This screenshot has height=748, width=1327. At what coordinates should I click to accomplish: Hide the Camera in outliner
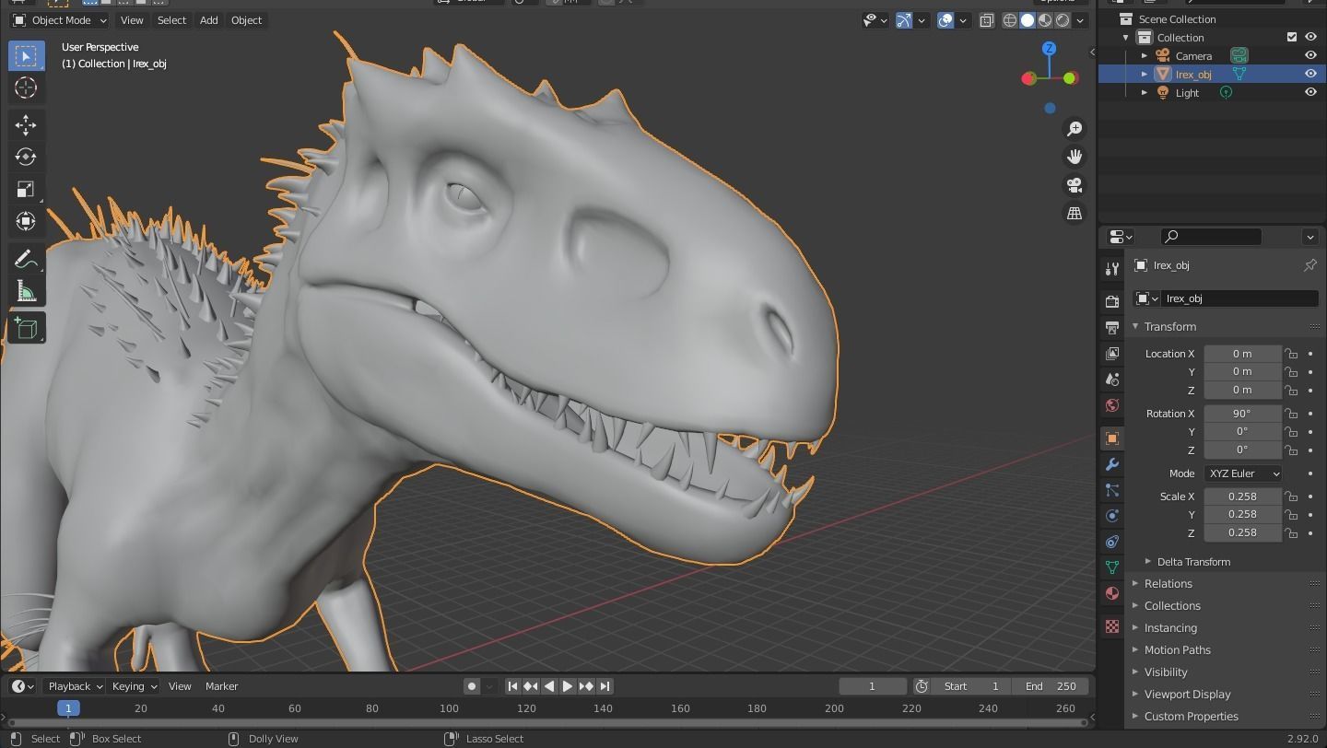point(1310,55)
